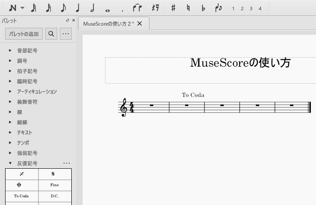The width and height of the screenshot is (316, 205).
Task: Select Coda symbol in palette
Action: (x=22, y=185)
